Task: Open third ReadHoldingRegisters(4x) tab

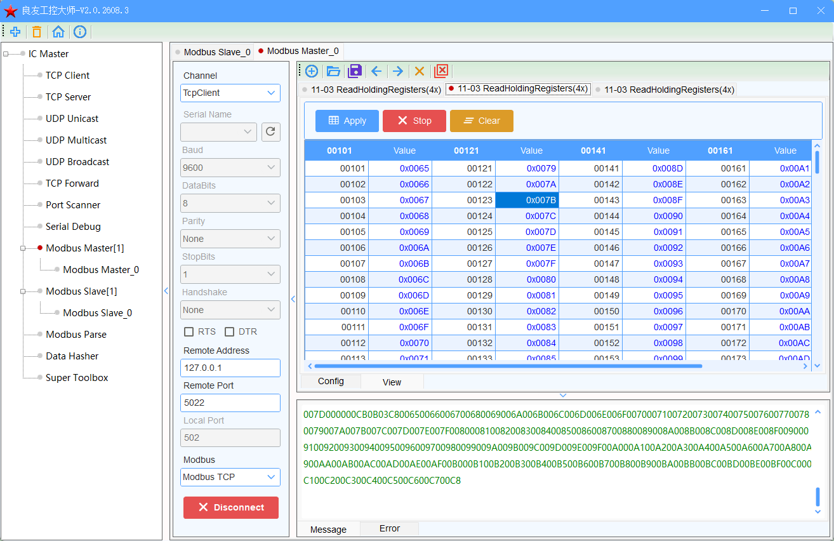Action: coord(665,90)
